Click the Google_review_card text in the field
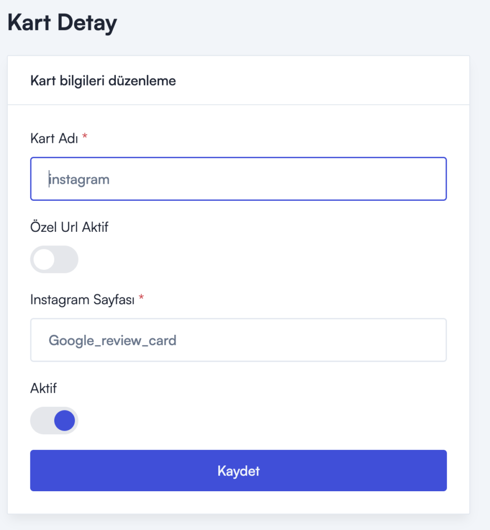Image resolution: width=490 pixels, height=530 pixels. 112,341
